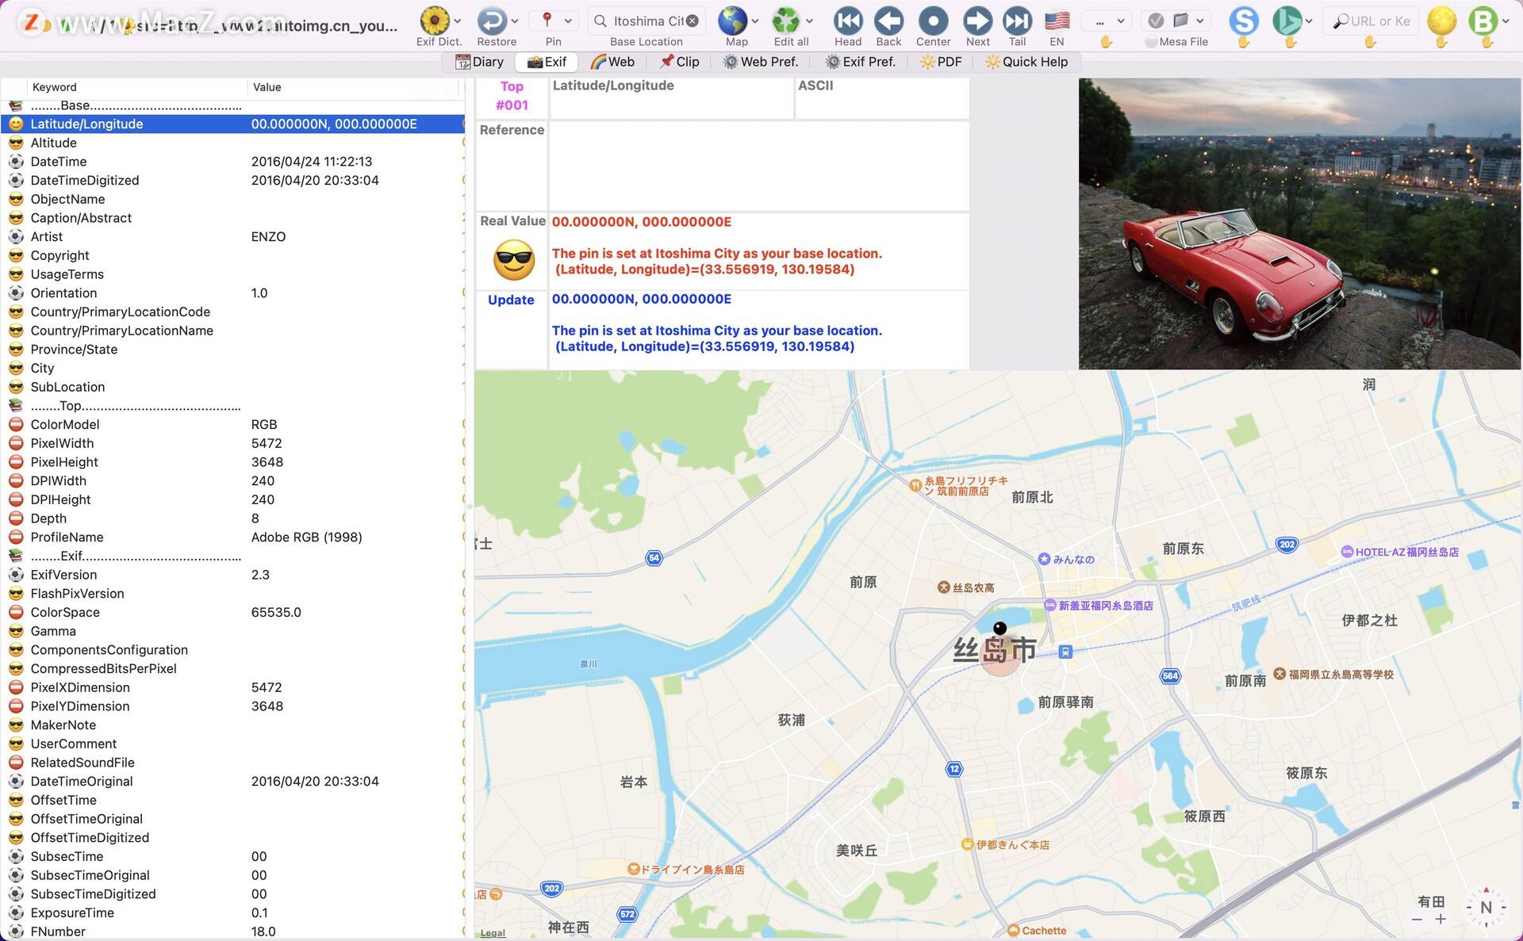Viewport: 1523px width, 941px height.
Task: Open the Map dropdown chevron
Action: pos(754,21)
